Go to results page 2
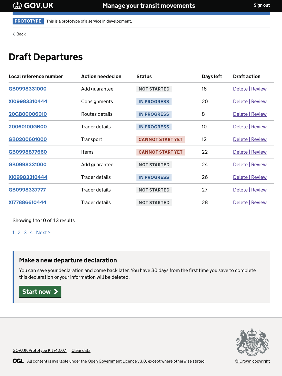This screenshot has height=376, width=282. click(x=19, y=233)
